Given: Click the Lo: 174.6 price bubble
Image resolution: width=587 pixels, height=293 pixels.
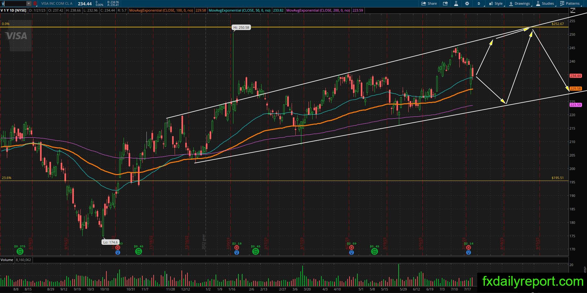Looking at the screenshot, I should (x=110, y=242).
